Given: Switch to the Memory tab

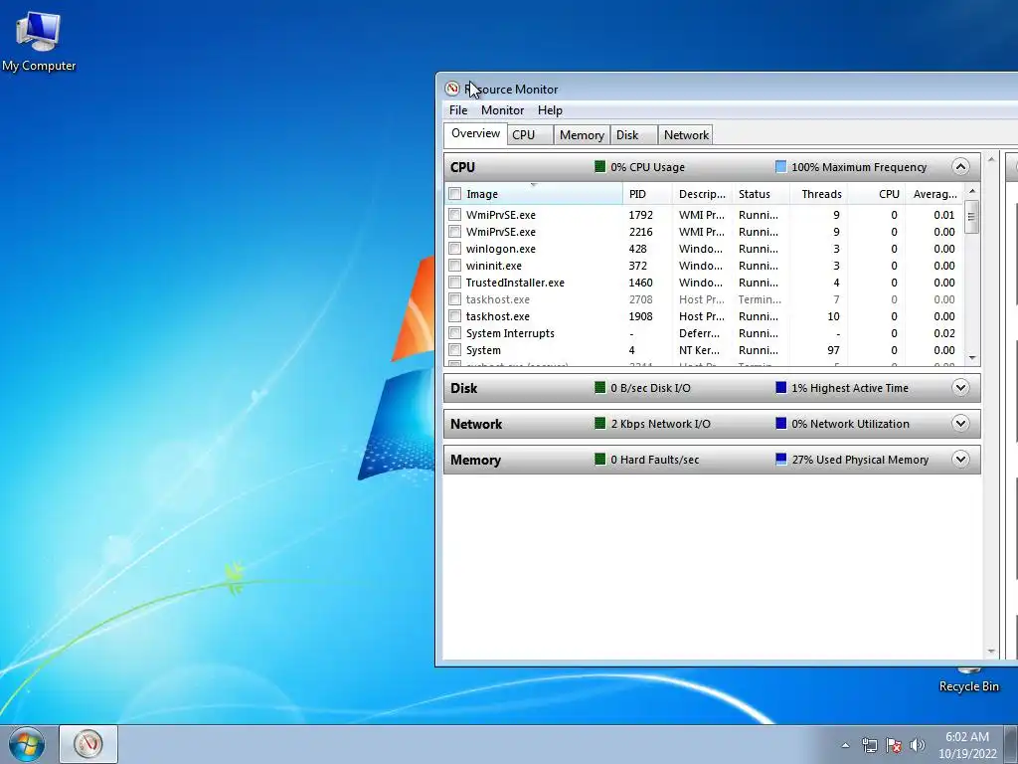Looking at the screenshot, I should click(582, 135).
